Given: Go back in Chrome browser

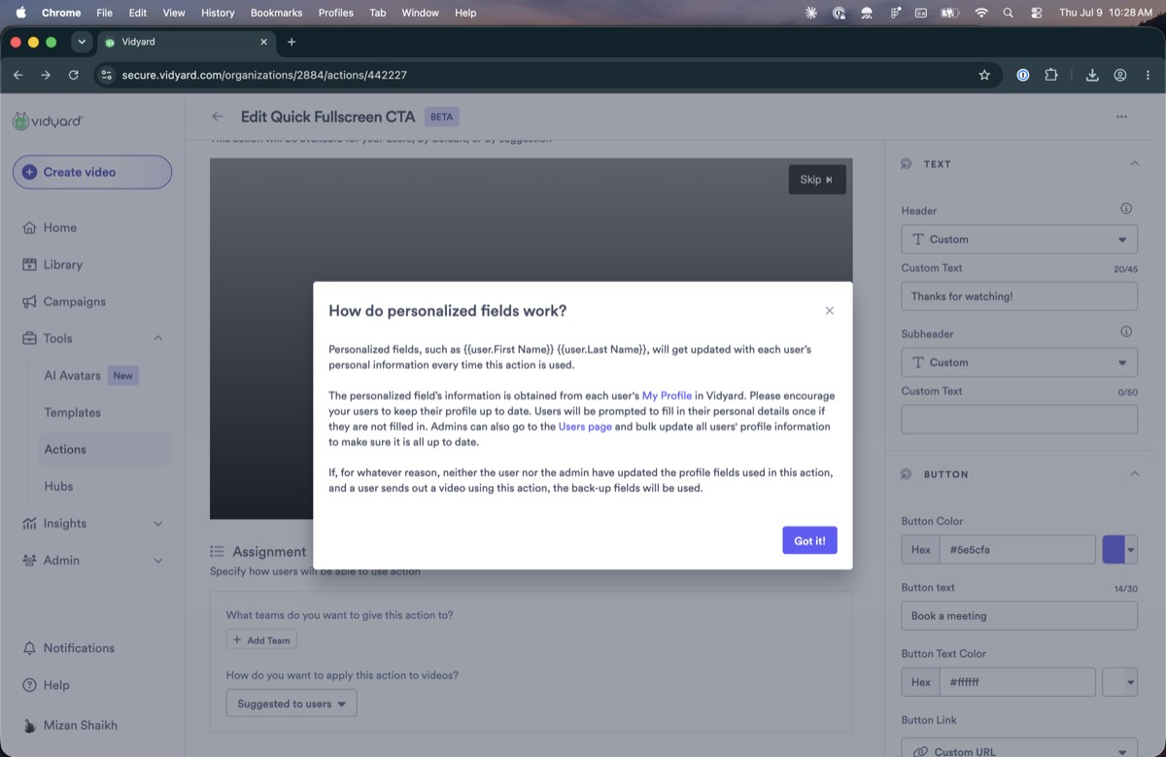Looking at the screenshot, I should click(x=17, y=75).
